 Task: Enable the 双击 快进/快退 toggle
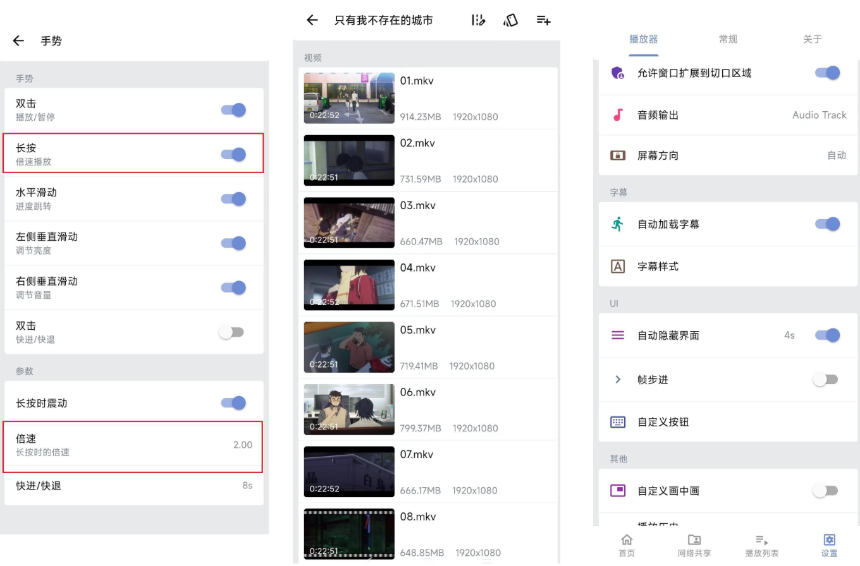(232, 331)
